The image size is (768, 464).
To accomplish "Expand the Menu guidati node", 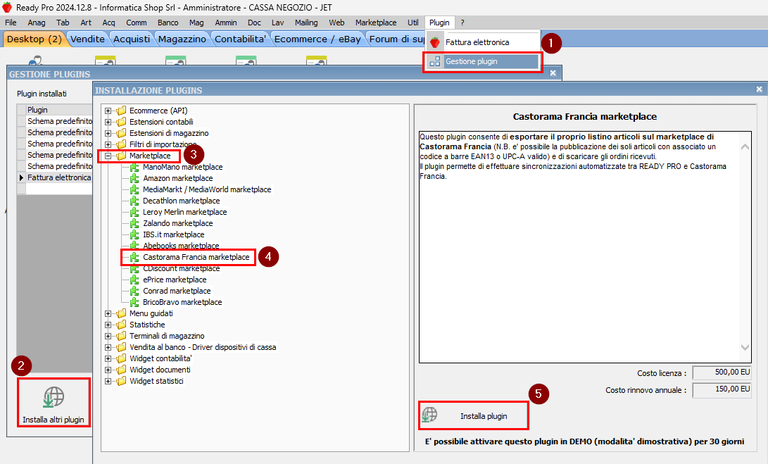I will coord(108,313).
